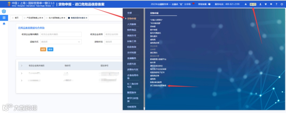Expand the table header row chevron
This screenshot has height=113, width=286.
click(x=21, y=66)
